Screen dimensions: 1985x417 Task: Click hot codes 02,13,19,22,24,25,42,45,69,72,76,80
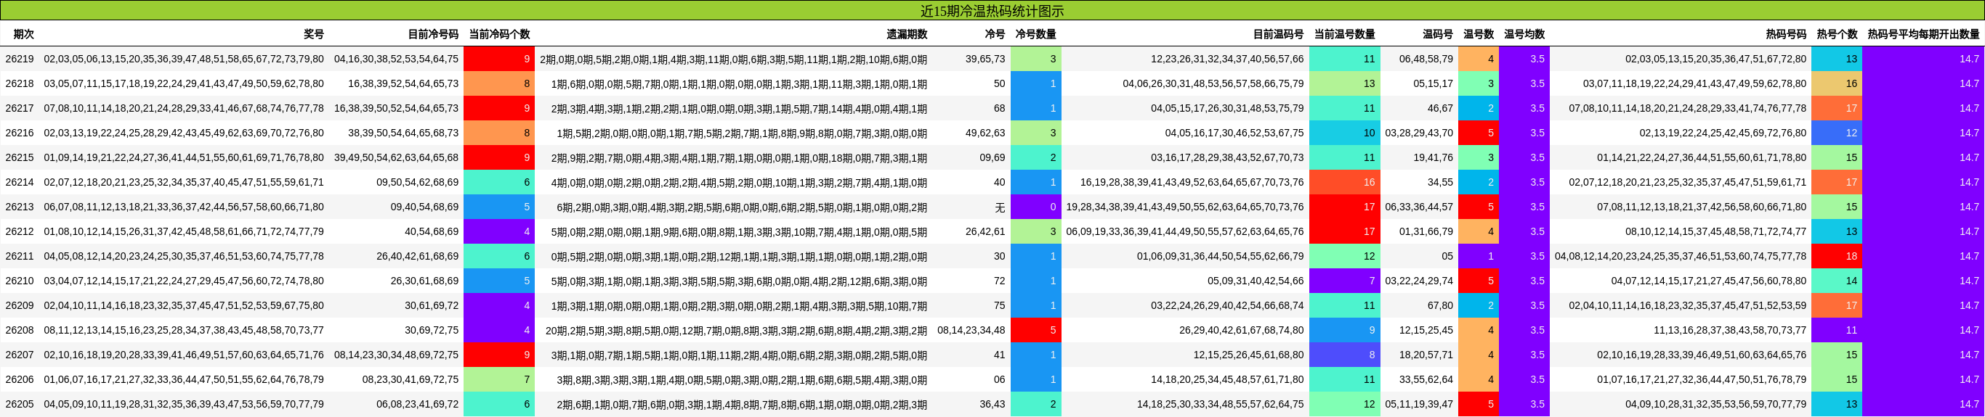click(1723, 133)
